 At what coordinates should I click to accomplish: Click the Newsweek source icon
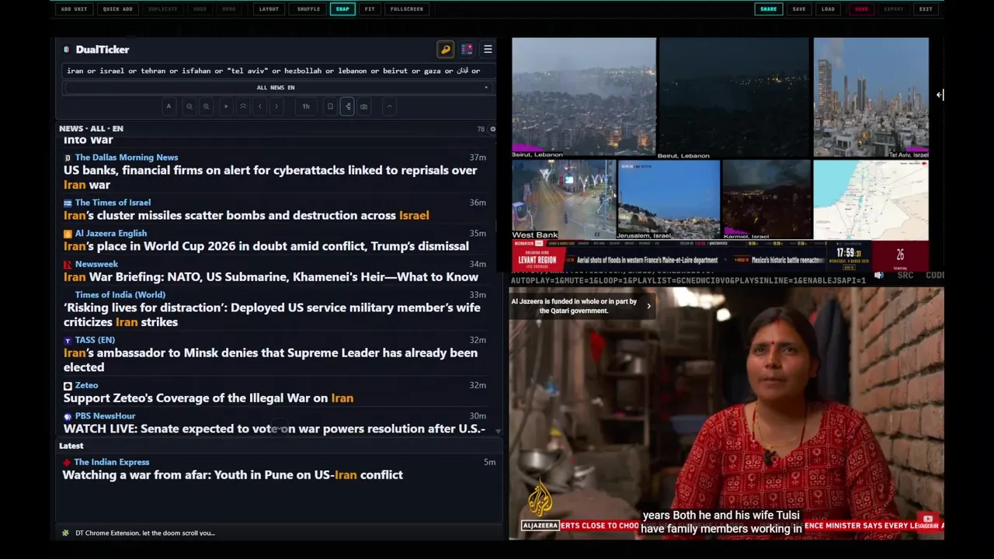click(x=68, y=264)
